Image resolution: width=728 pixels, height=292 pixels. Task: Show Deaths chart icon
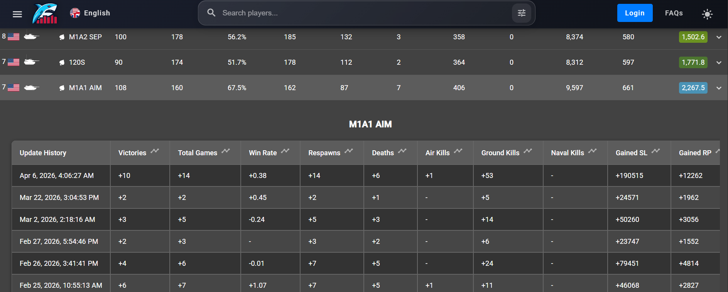(402, 151)
